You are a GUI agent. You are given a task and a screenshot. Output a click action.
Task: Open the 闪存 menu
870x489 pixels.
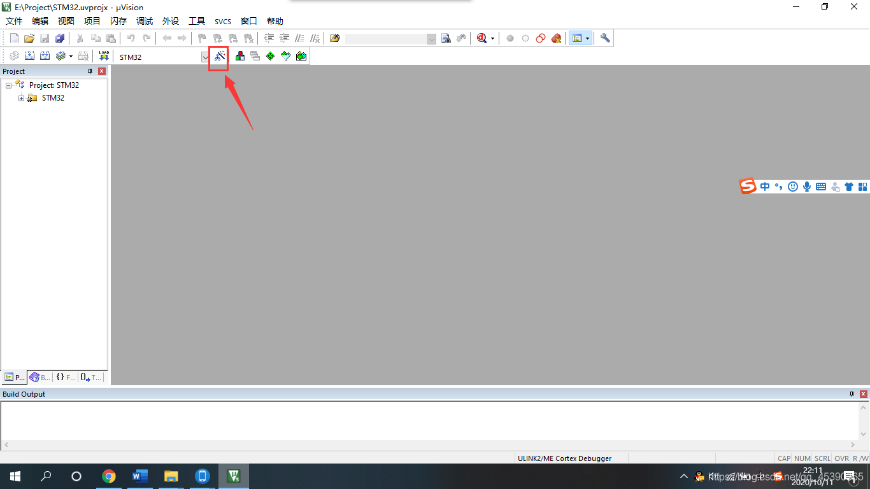[118, 21]
